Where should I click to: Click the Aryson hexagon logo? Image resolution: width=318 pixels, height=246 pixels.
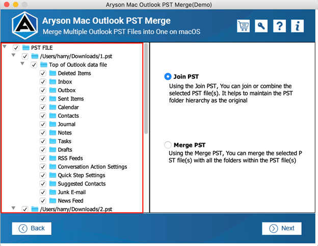click(x=24, y=25)
